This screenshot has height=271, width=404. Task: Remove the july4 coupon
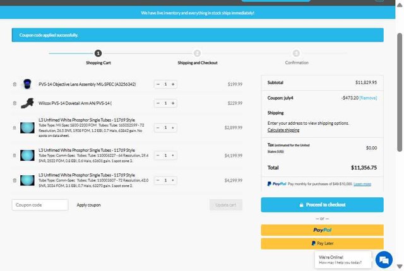[x=368, y=98]
